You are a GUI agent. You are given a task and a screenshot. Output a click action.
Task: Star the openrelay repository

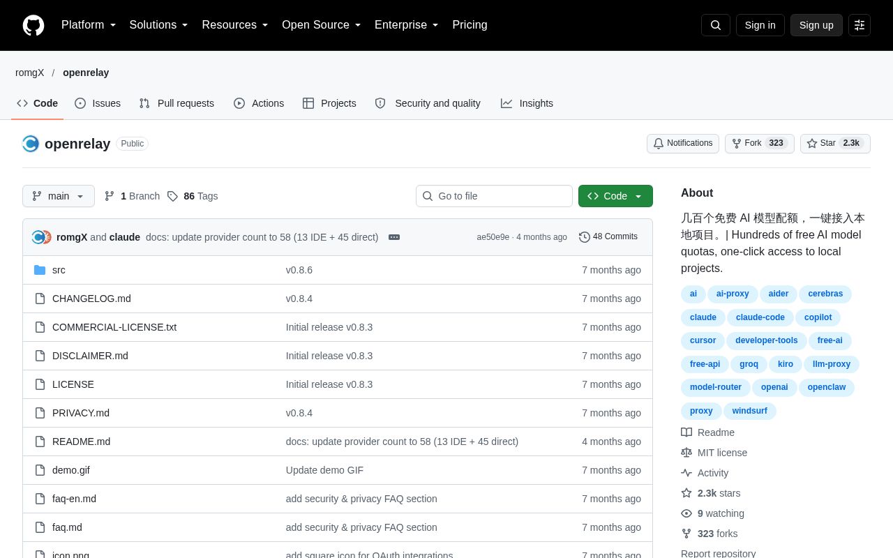click(835, 144)
